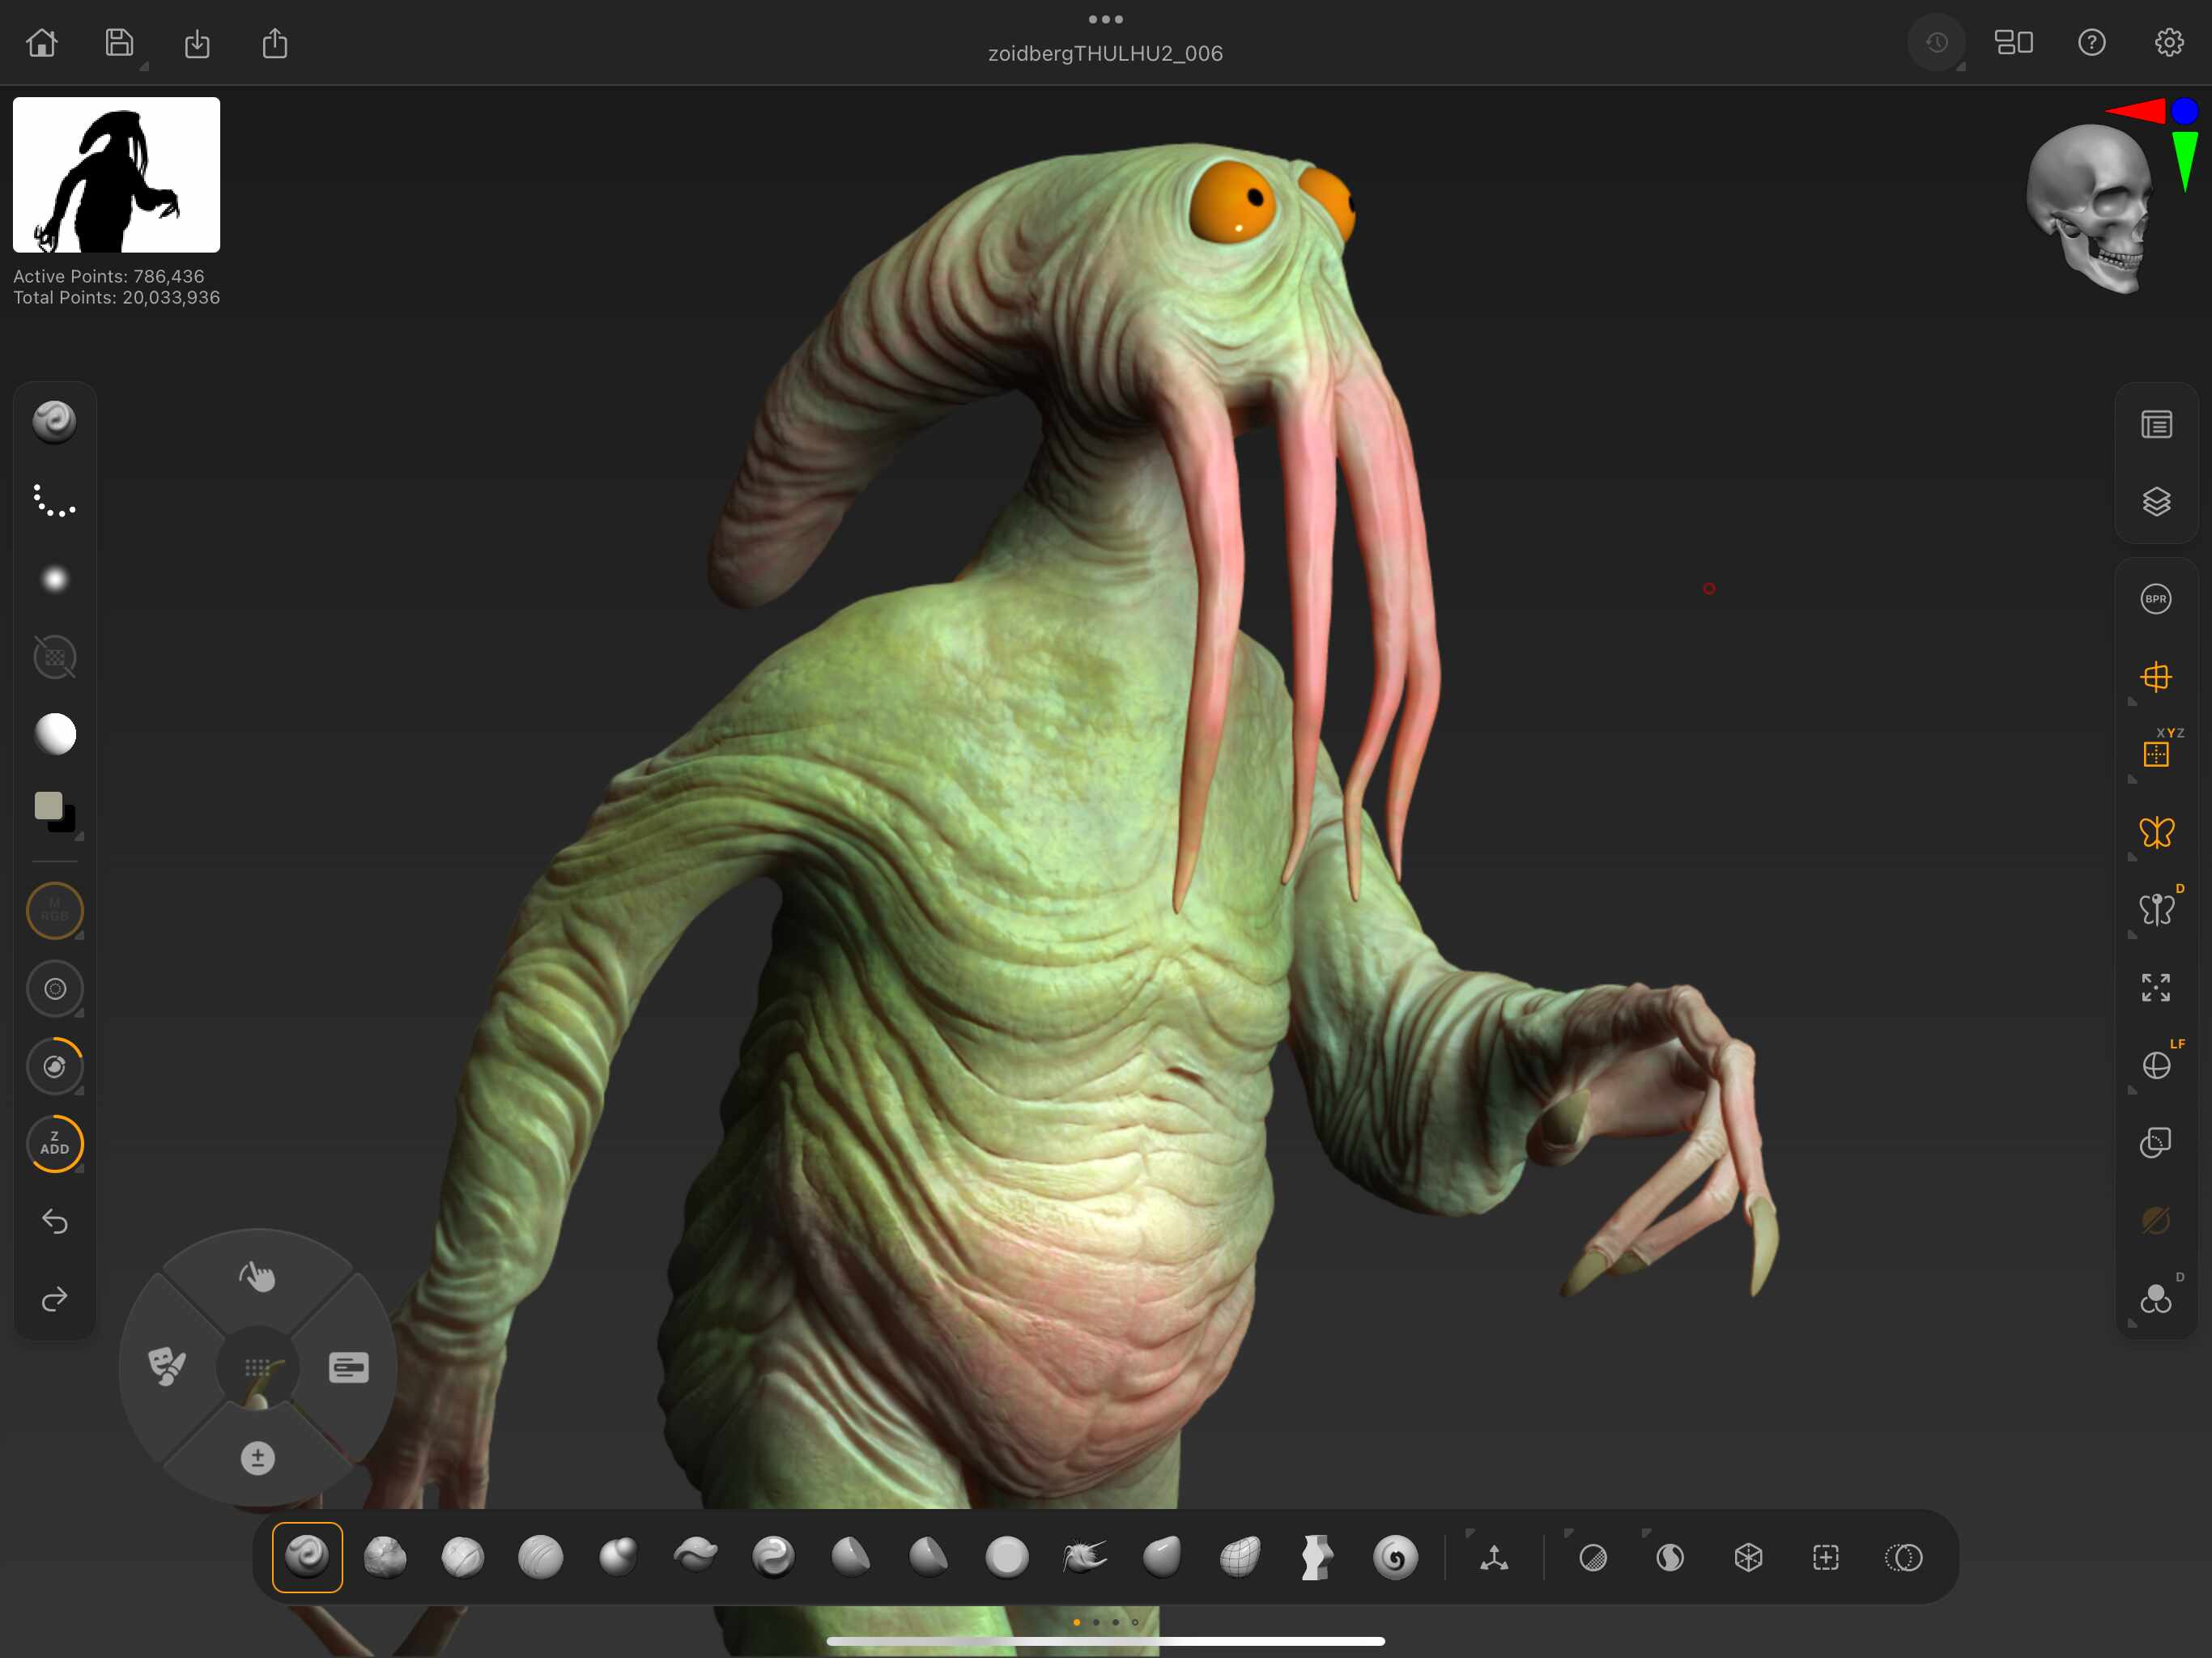Frame the model with the frame icon

[2156, 988]
